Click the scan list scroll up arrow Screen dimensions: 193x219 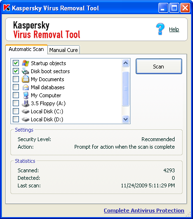click(125, 63)
